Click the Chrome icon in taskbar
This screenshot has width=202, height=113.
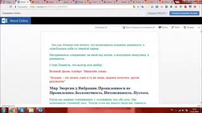13,110
